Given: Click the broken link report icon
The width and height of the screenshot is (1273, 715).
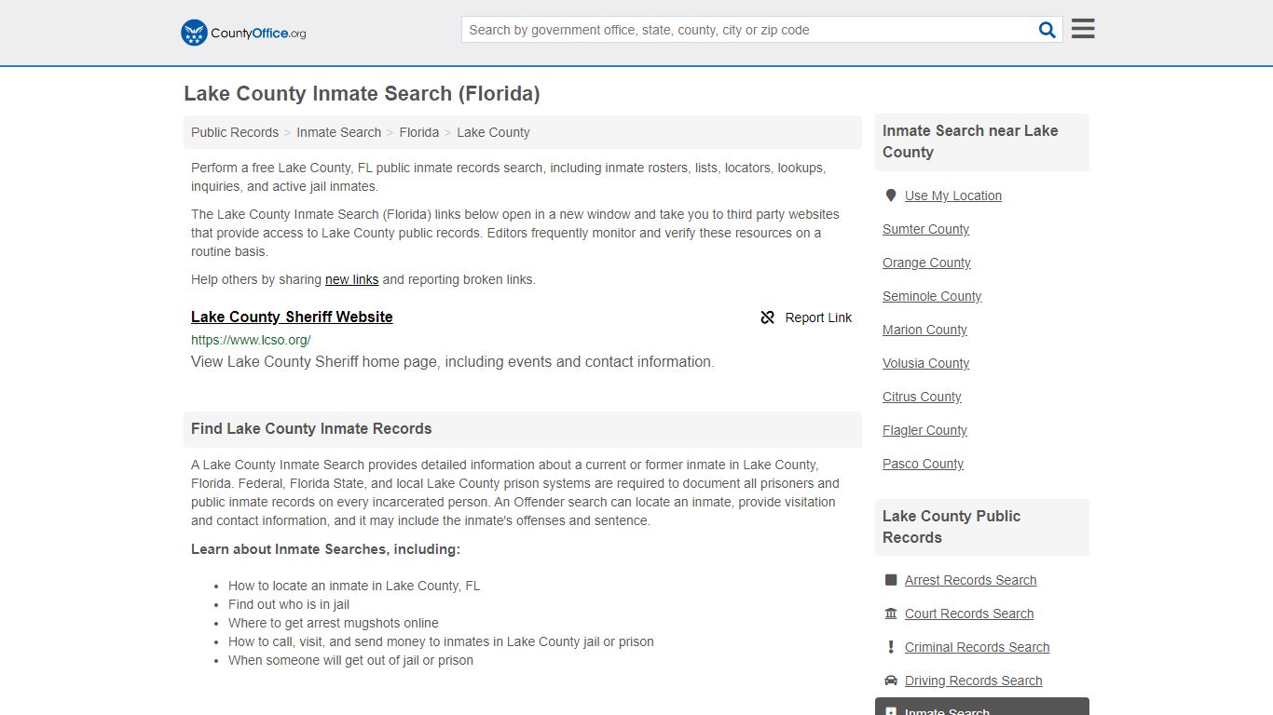Looking at the screenshot, I should pos(768,317).
